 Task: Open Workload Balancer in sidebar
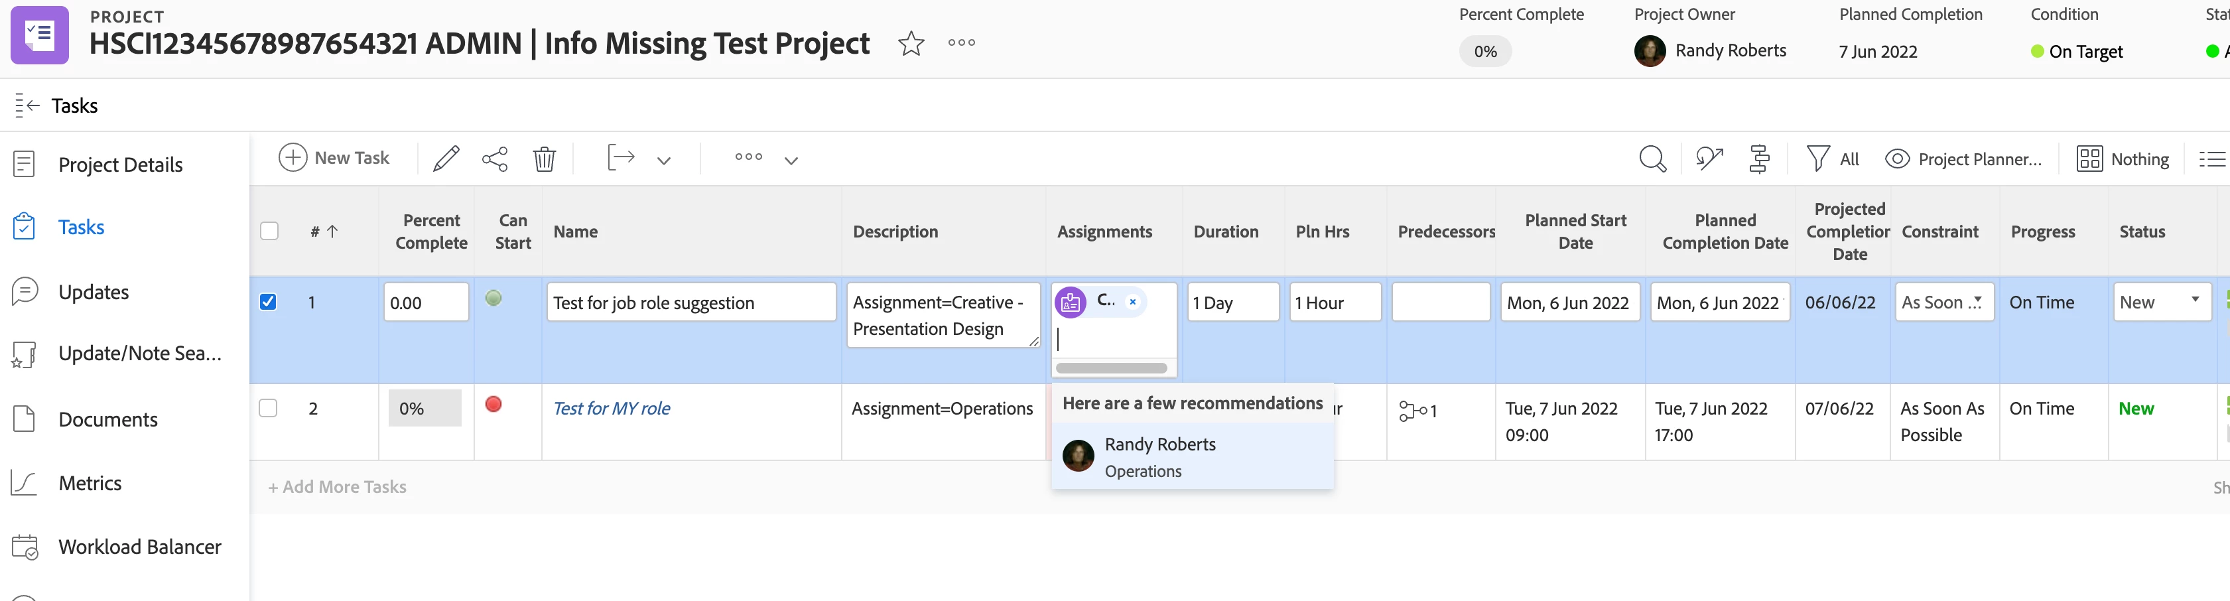(x=139, y=547)
